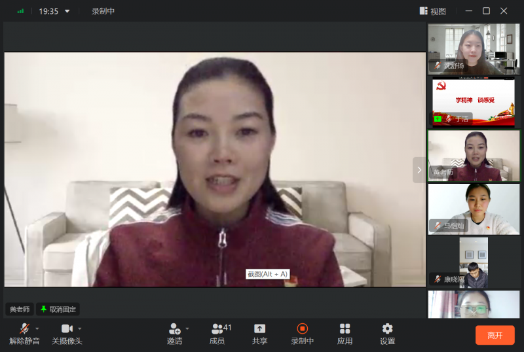Screen dimensions: 524x352
Task: Click the 录制中 recording icon in toolbar
Action: [x=302, y=328]
